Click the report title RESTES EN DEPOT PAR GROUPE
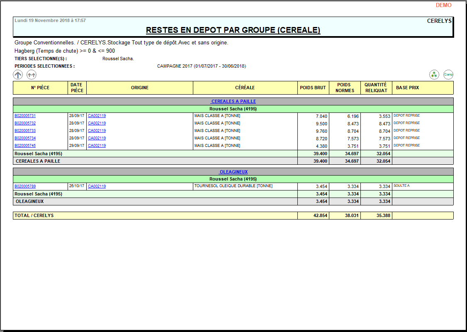The height and width of the screenshot is (332, 467). click(233, 30)
